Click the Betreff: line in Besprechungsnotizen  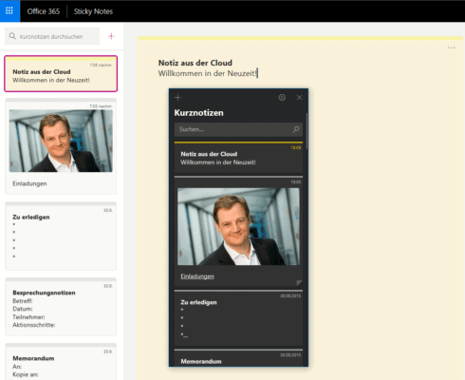(x=23, y=301)
